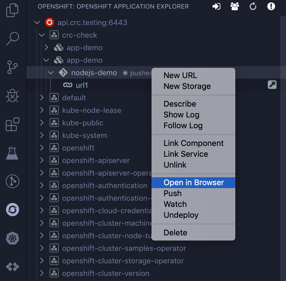This screenshot has width=286, height=281.
Task: Select the openshift-cluster-version project
Action: coord(106,273)
